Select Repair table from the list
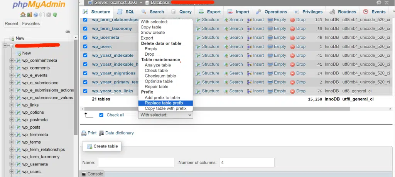 165,87
